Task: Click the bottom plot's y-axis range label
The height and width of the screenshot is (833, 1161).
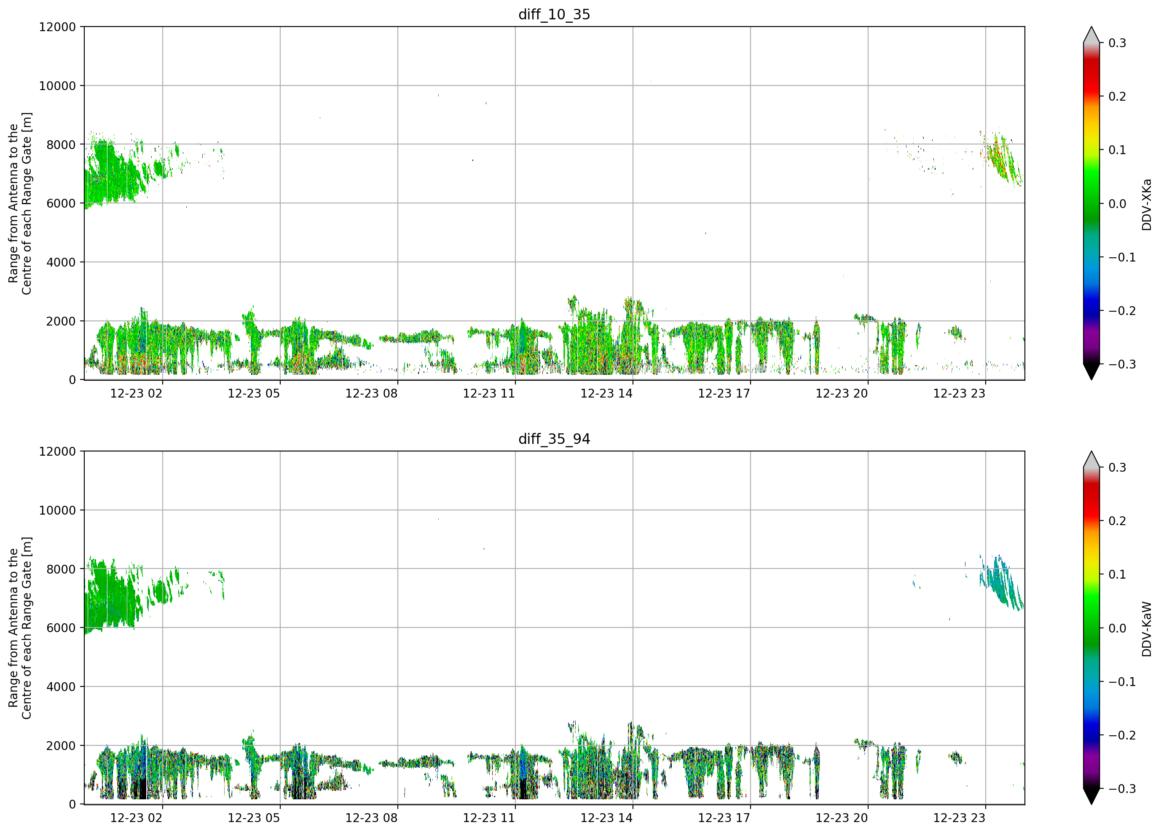Action: click(x=20, y=628)
